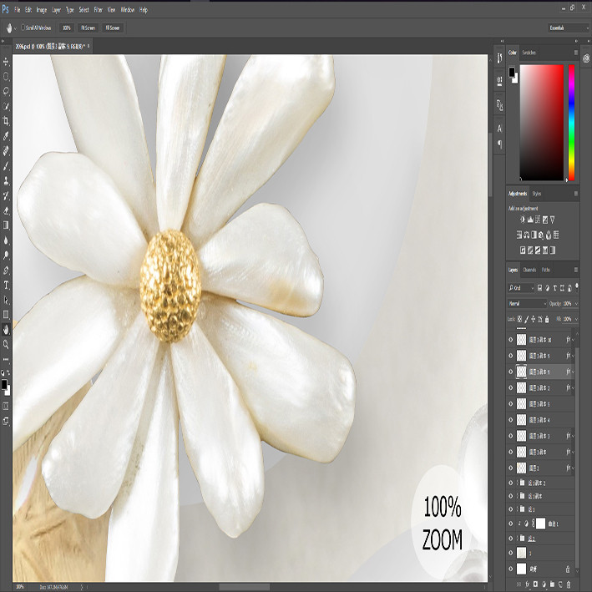
Task: Open the Filter menu
Action: tap(99, 10)
